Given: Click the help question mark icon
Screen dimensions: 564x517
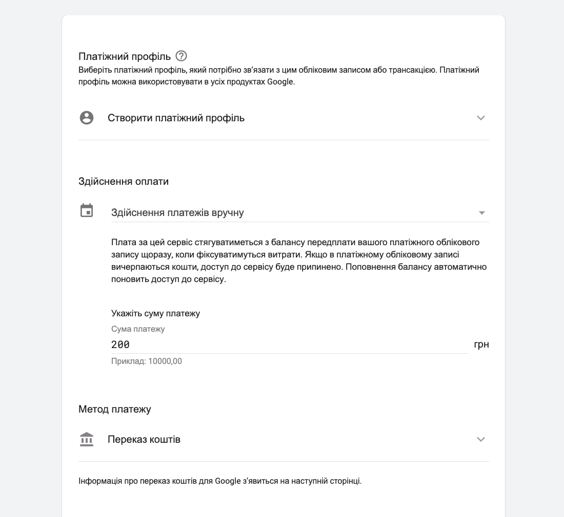Looking at the screenshot, I should 181,56.
